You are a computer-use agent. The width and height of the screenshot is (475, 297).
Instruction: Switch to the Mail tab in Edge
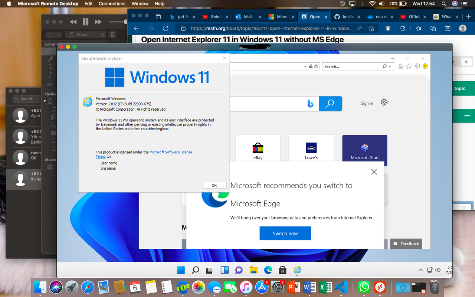click(248, 17)
